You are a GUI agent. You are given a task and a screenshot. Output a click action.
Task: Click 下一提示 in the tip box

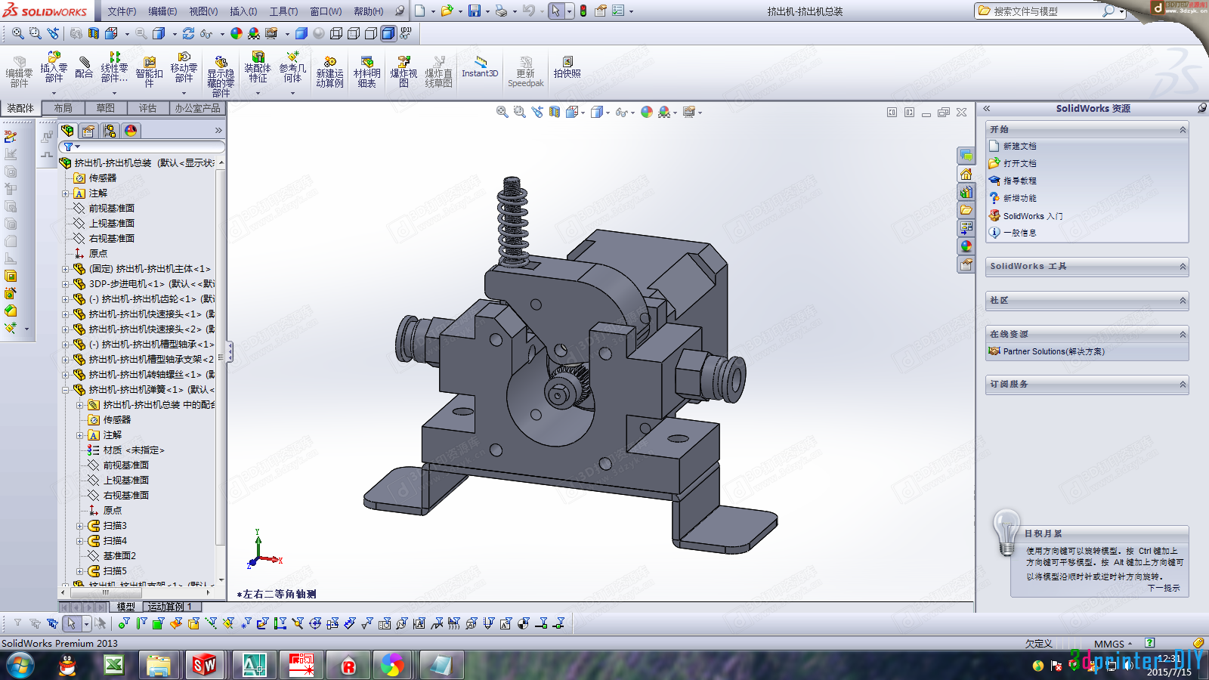[1164, 588]
